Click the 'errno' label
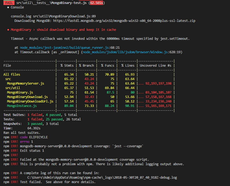This screenshot has height=186, width=230. point(25,142)
